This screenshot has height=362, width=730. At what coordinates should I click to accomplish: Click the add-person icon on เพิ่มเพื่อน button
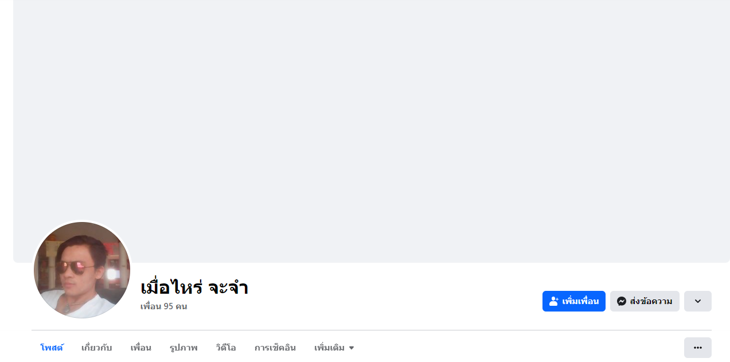click(554, 301)
